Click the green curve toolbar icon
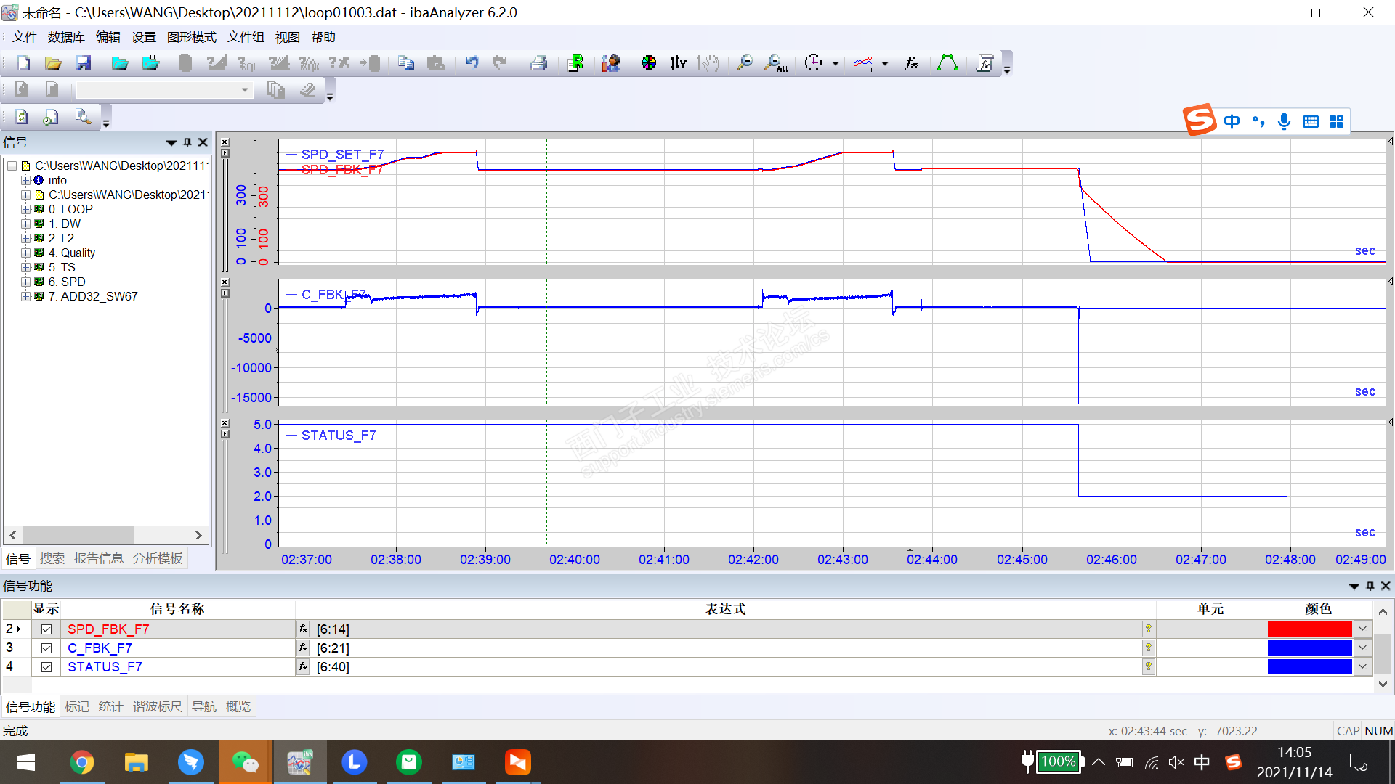Screen dimensions: 1395x784 [x=947, y=63]
